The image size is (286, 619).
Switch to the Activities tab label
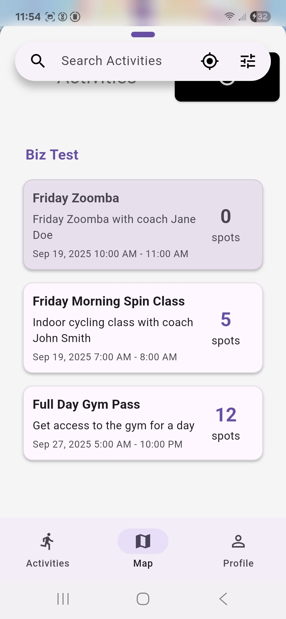(x=48, y=563)
